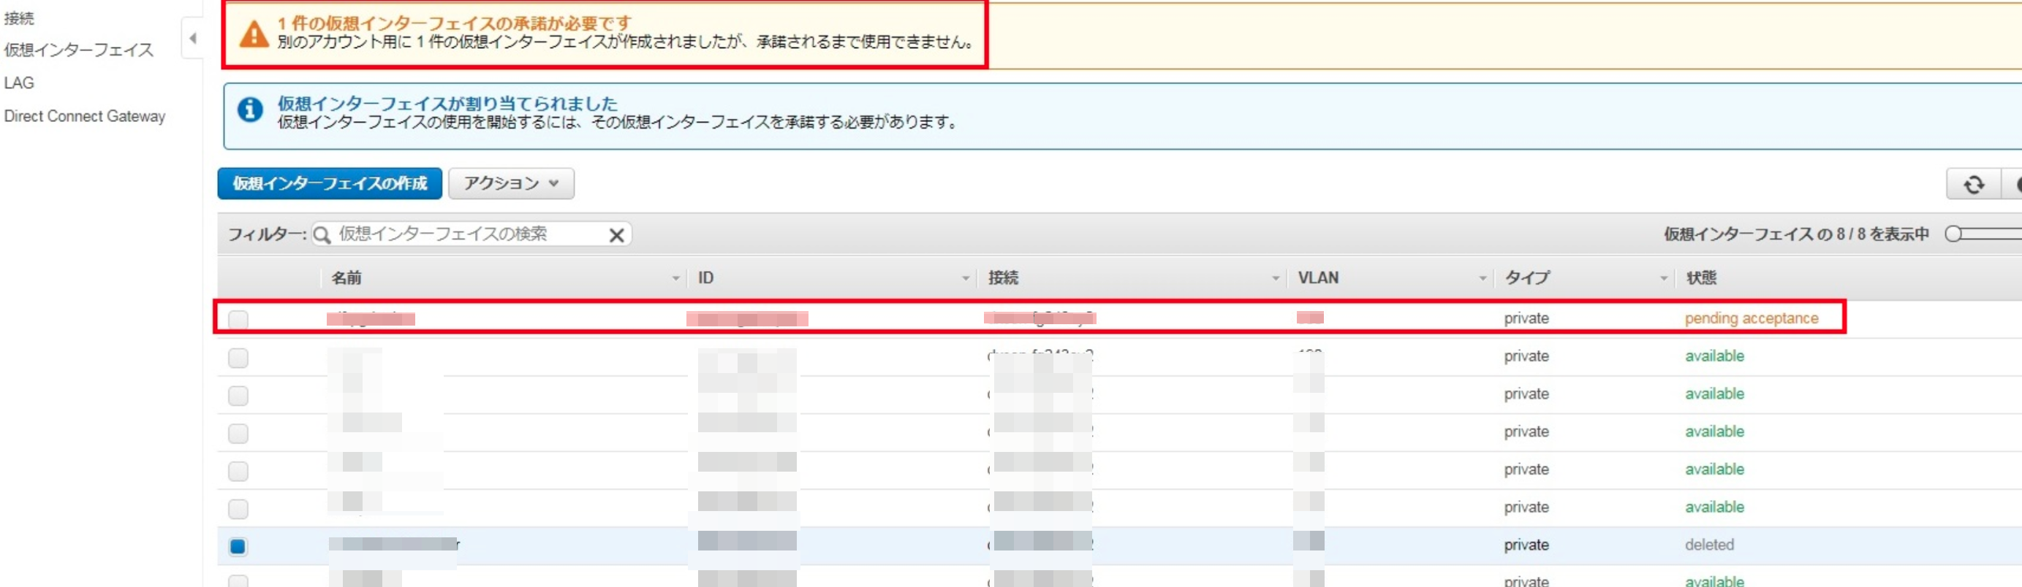2022x587 pixels.
Task: Open the 接続 navigation item
Action: pyautogui.click(x=19, y=18)
